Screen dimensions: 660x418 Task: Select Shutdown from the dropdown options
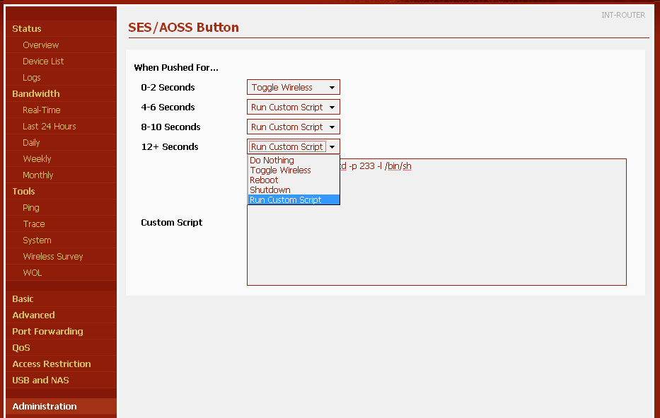point(270,190)
